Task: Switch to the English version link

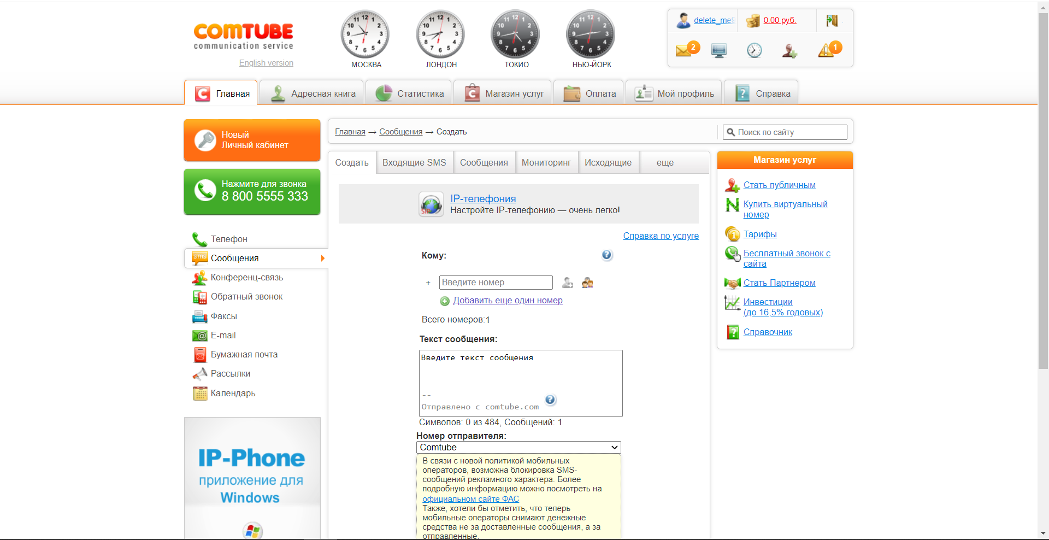Action: tap(266, 63)
